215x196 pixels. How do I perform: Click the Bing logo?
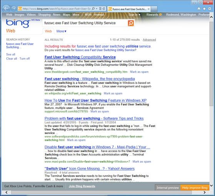[x=18, y=23]
